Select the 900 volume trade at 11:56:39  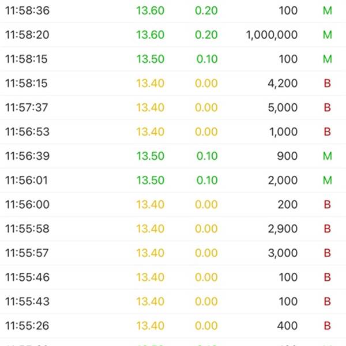pos(173,156)
